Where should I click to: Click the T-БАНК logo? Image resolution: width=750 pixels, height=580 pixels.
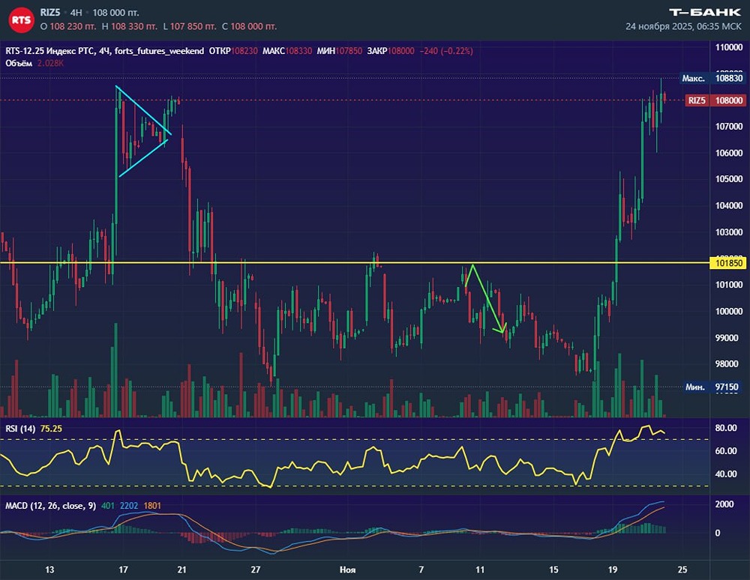tap(704, 12)
